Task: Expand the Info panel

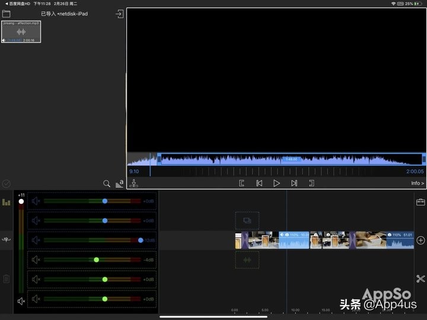Action: coord(418,183)
